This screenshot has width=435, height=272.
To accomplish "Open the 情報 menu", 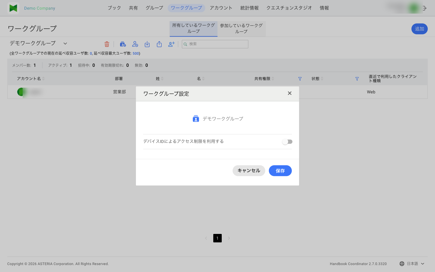I will point(324,8).
